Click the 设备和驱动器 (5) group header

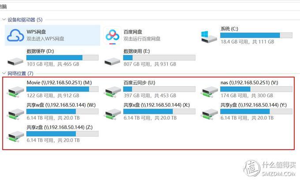[25, 20]
